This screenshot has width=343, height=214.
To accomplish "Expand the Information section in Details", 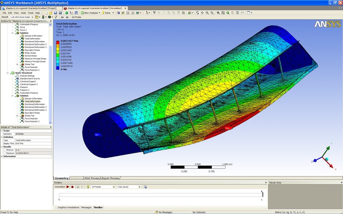I will [x=2, y=156].
